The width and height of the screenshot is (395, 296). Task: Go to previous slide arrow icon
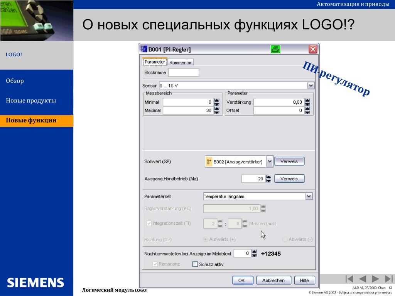[362, 279]
